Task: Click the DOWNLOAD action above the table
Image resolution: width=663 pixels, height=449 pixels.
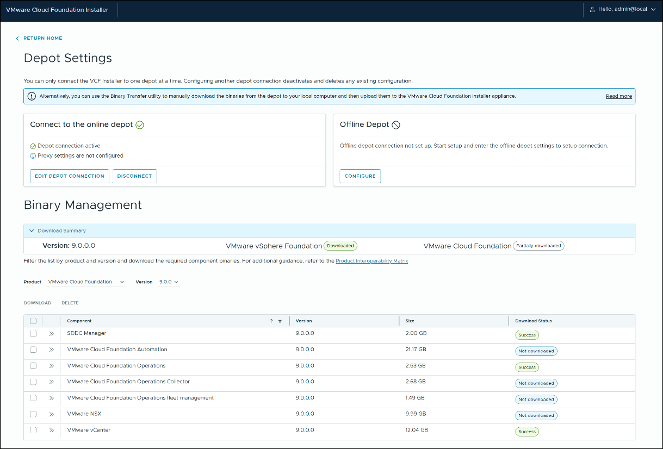Action: click(38, 303)
